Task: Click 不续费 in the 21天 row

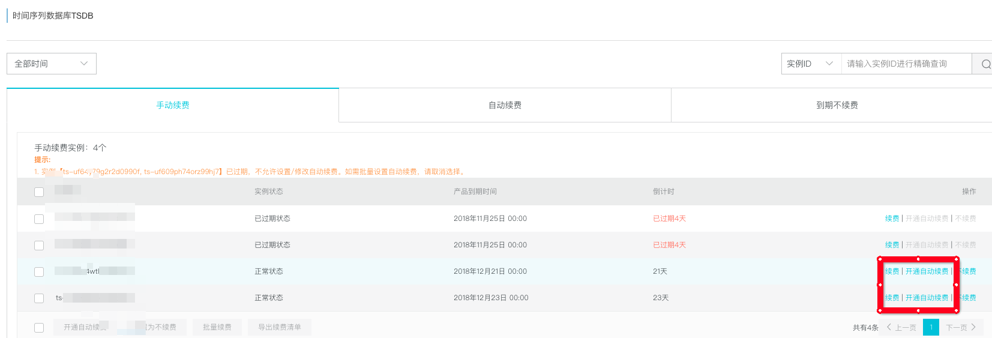Action: 966,271
